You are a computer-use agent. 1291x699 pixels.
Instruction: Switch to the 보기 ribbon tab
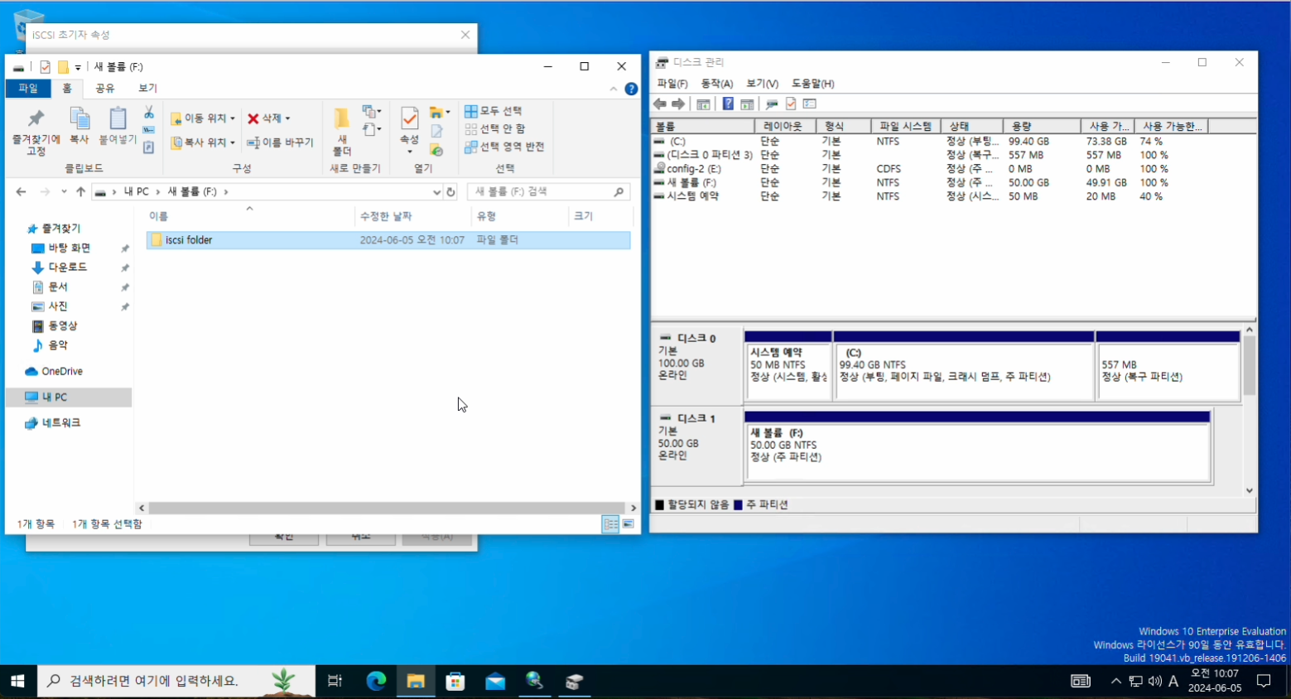coord(147,88)
